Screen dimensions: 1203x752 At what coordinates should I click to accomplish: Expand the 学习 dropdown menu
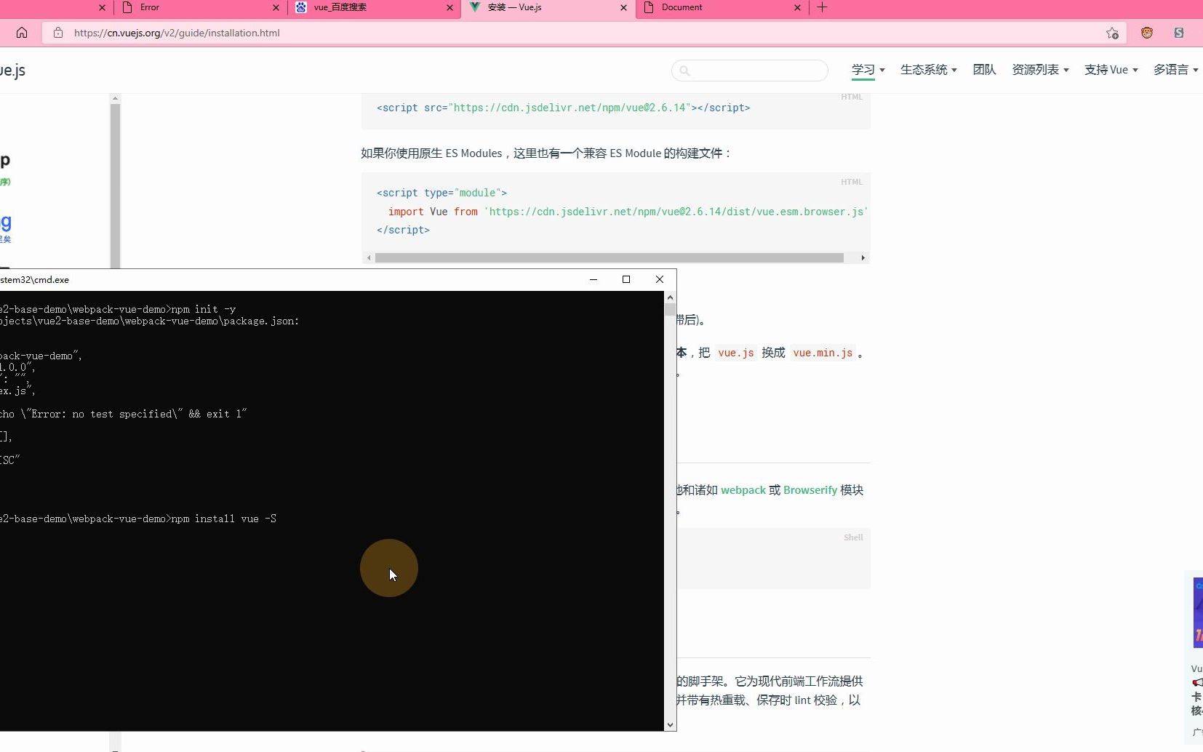pyautogui.click(x=868, y=70)
